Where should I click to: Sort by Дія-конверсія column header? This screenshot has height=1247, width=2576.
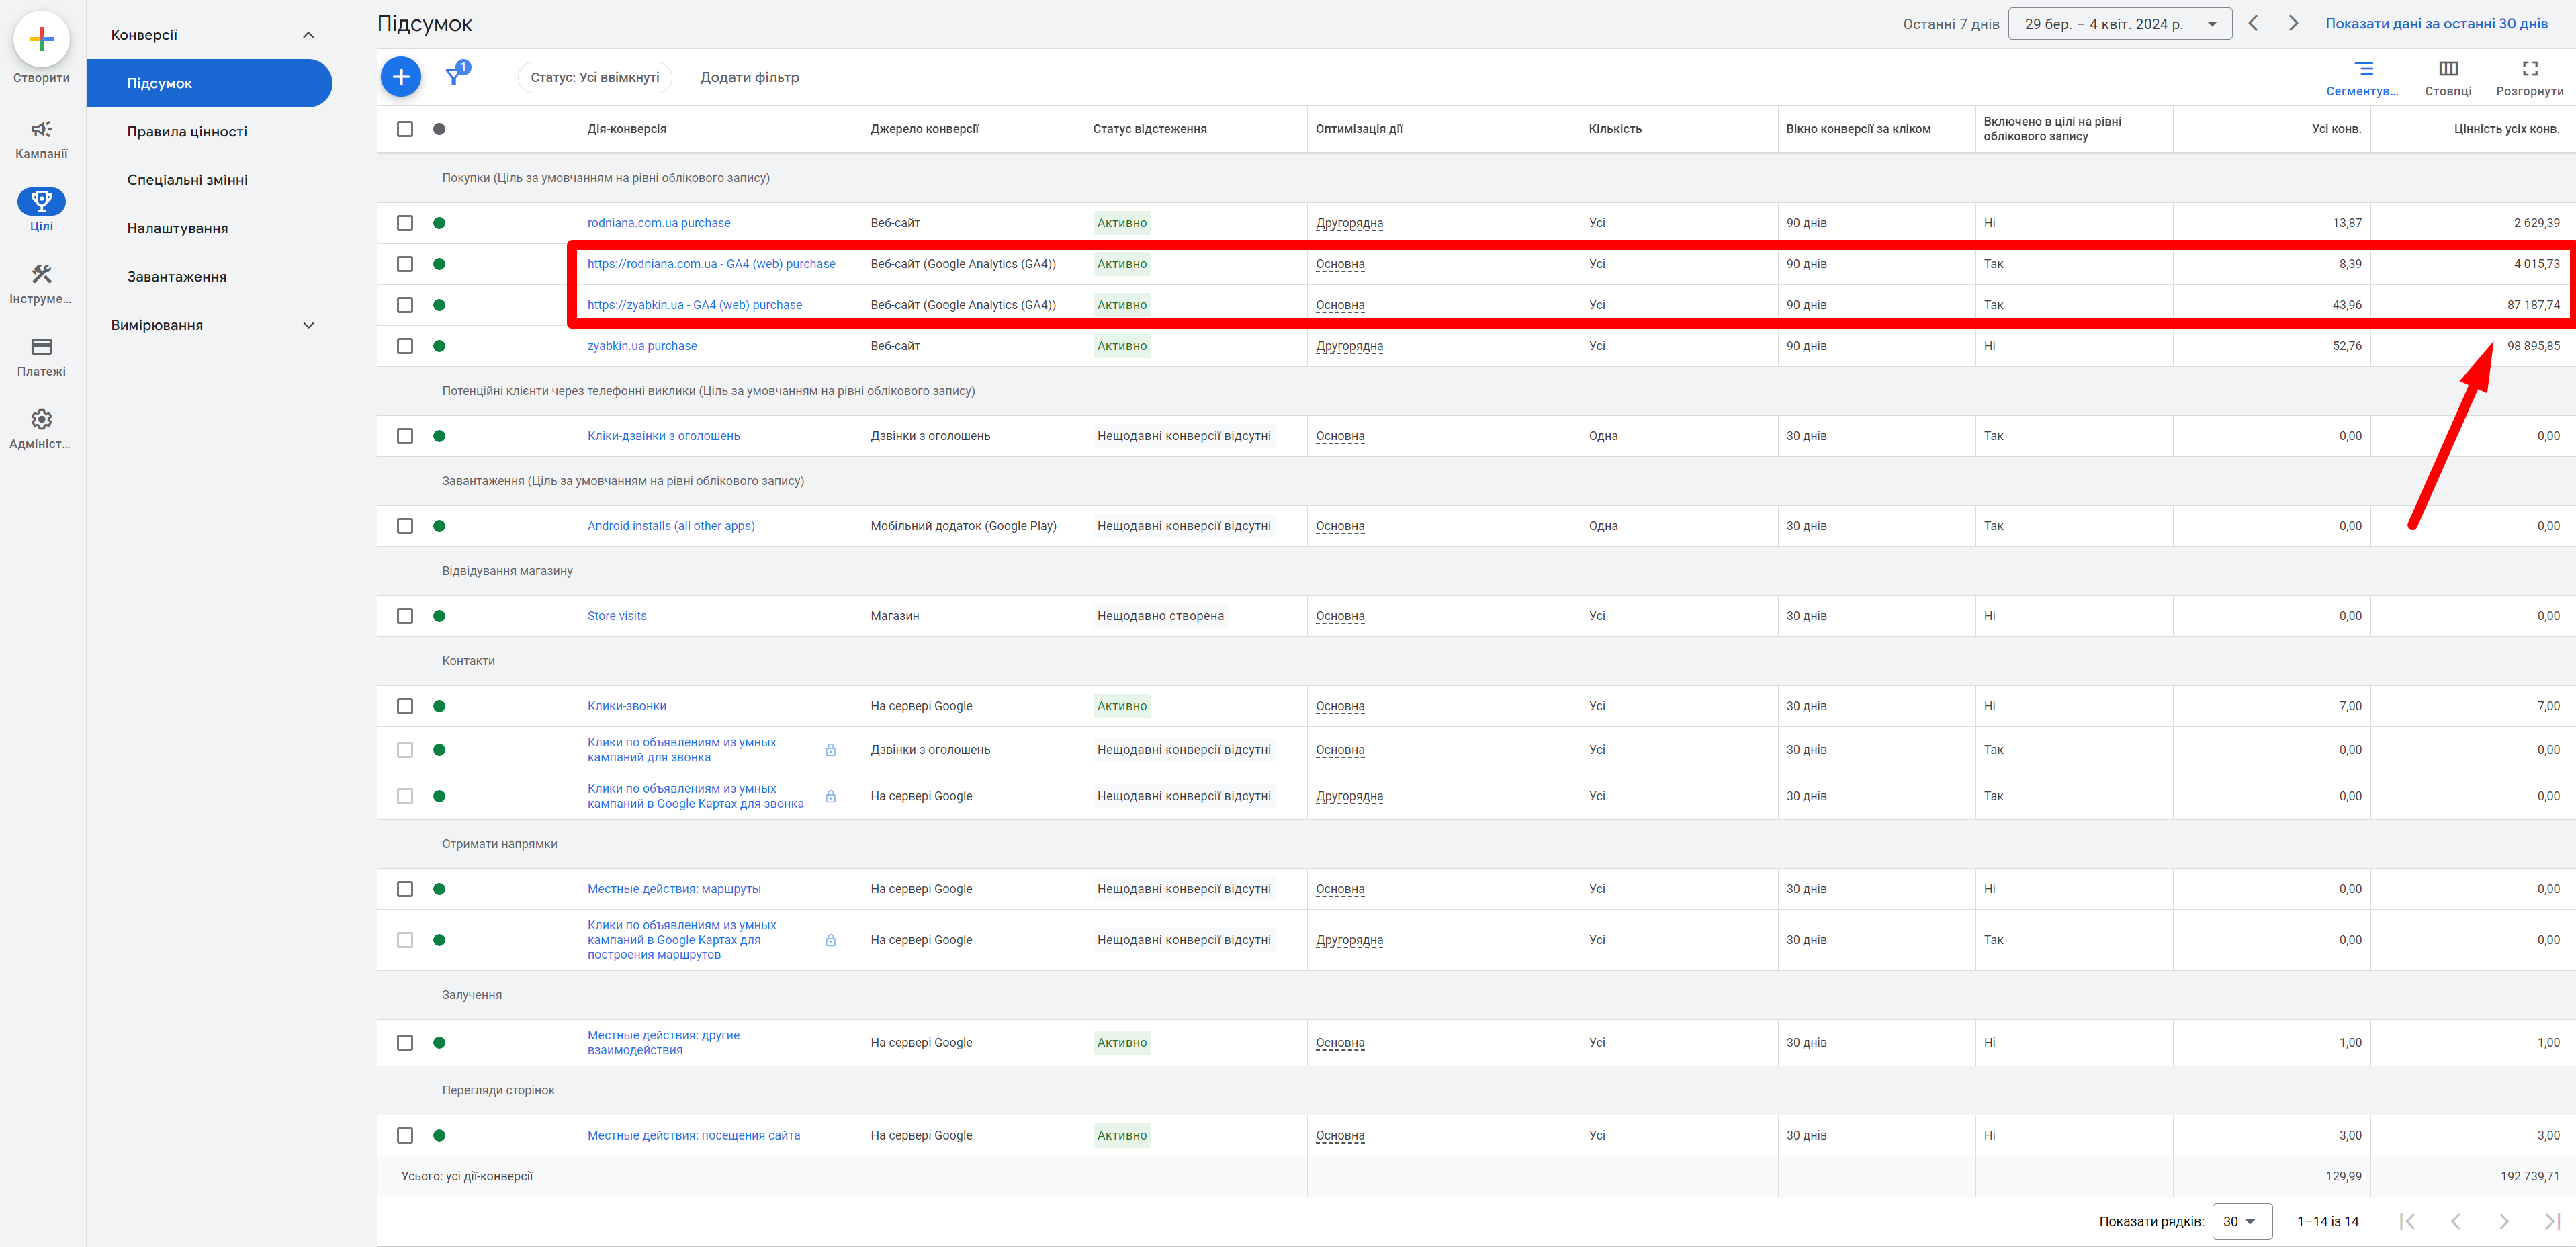pyautogui.click(x=626, y=129)
